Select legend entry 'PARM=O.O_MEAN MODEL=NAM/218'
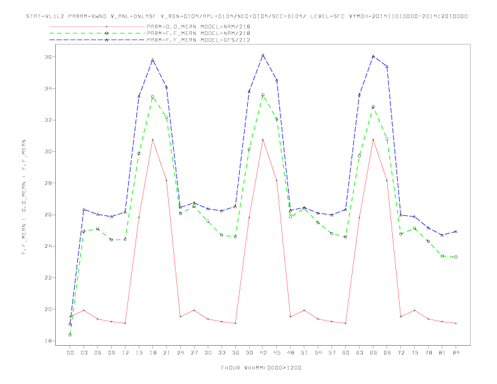Image resolution: width=497 pixels, height=384 pixels. pos(198,26)
